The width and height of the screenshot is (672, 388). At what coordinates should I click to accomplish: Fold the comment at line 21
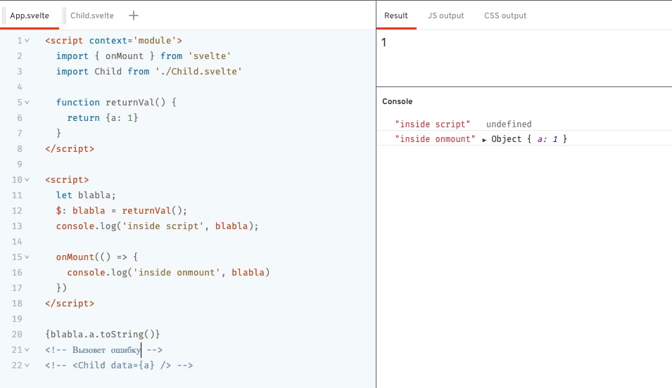click(27, 350)
